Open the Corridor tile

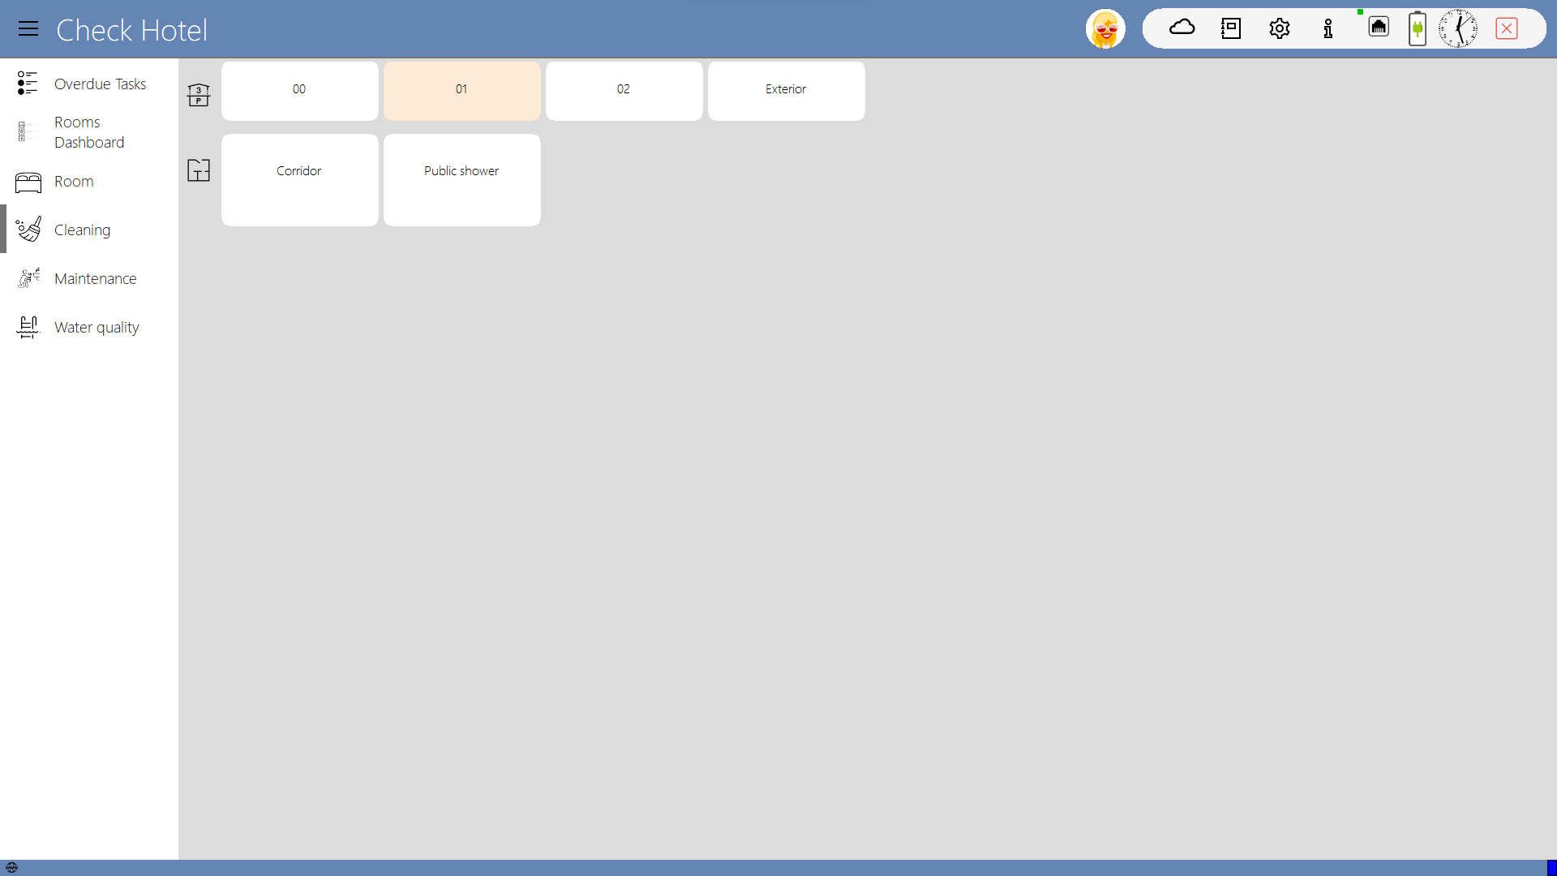[299, 179]
